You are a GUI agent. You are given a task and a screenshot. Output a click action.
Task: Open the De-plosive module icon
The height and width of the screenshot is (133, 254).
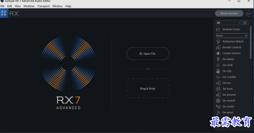pyautogui.click(x=218, y=95)
